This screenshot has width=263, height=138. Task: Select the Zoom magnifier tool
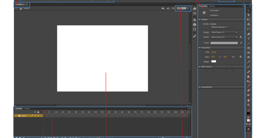tap(248, 105)
